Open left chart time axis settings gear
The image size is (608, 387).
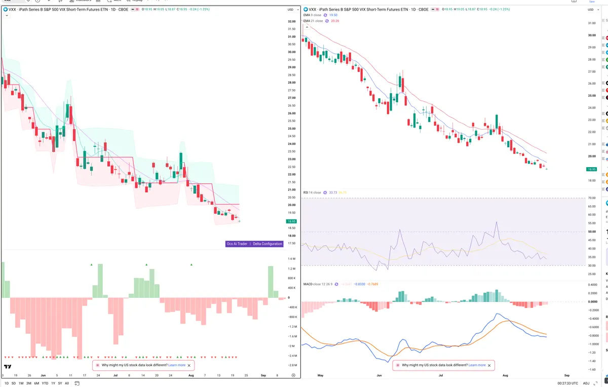(293, 375)
